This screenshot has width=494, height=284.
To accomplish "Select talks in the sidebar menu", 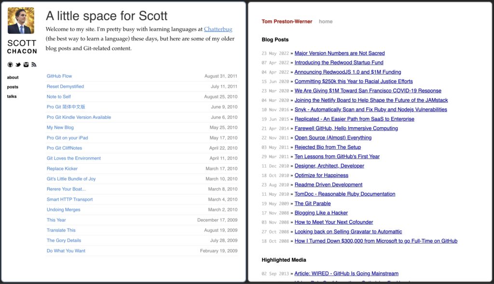I will 12,96.
